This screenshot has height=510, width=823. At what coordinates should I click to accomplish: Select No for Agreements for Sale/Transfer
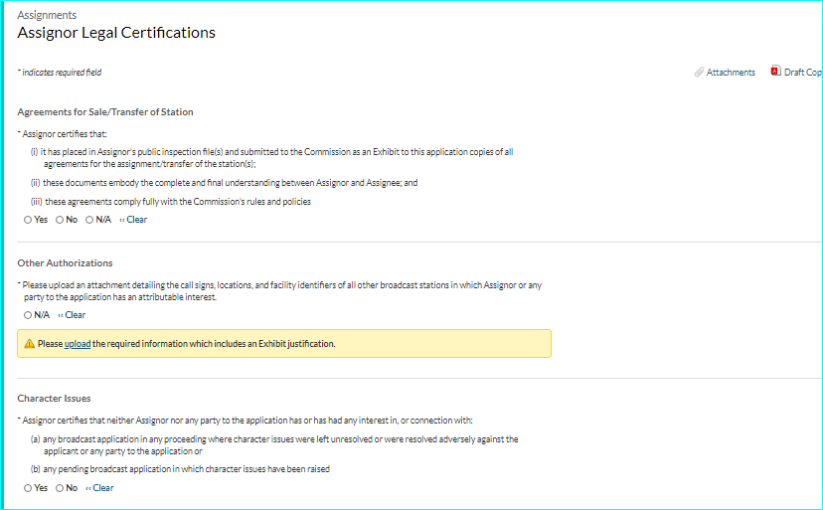tap(60, 220)
